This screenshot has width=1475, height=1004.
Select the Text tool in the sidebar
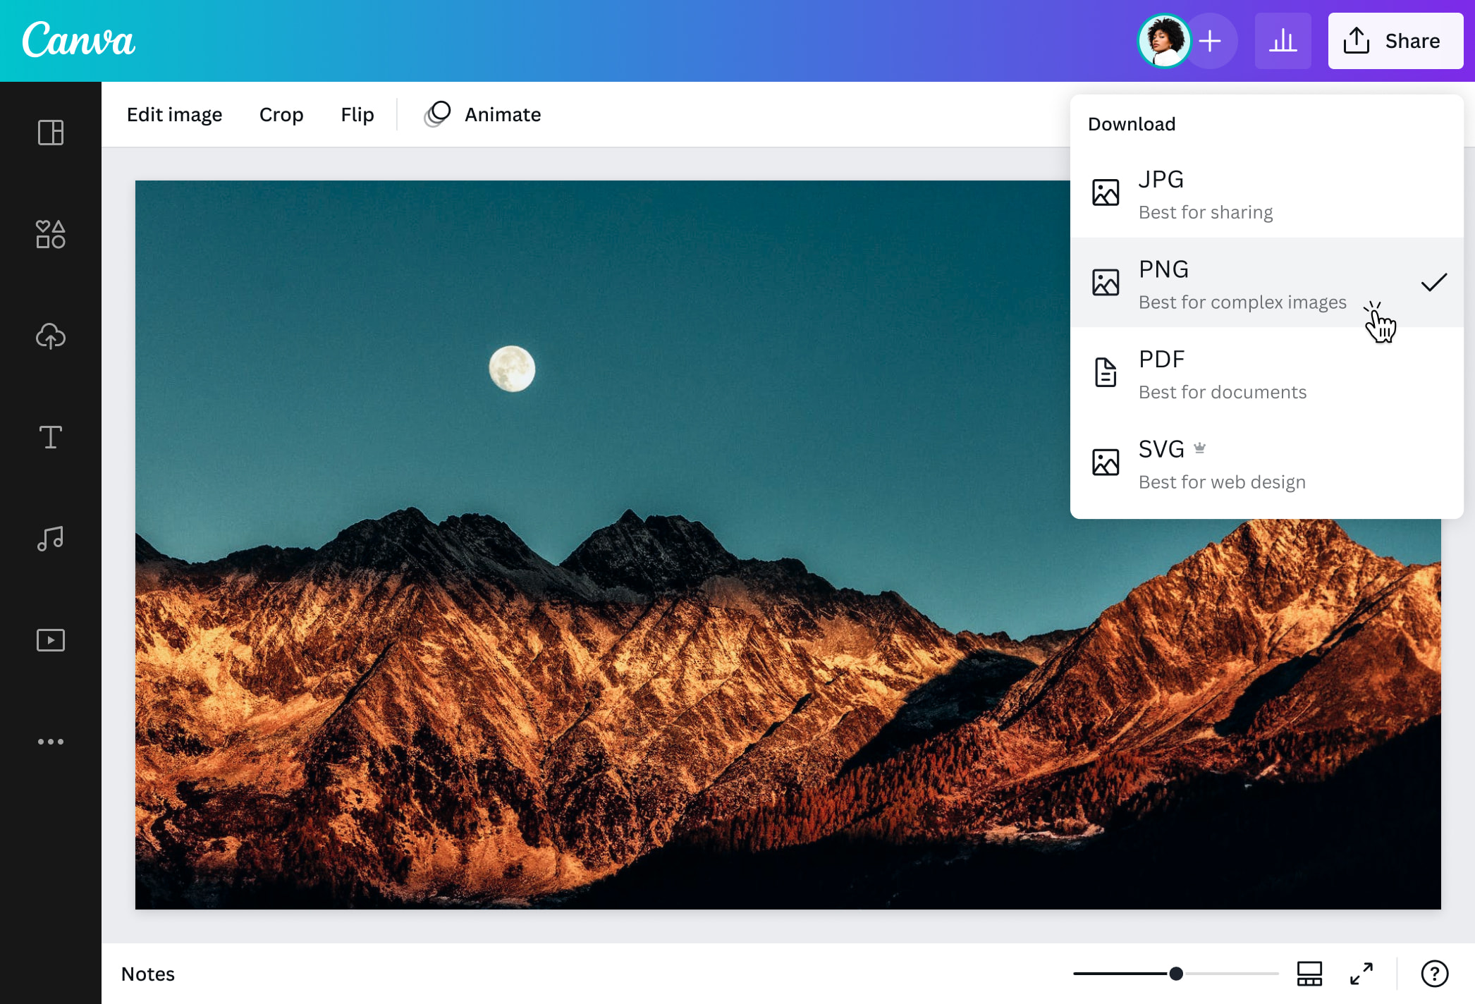[x=50, y=437]
